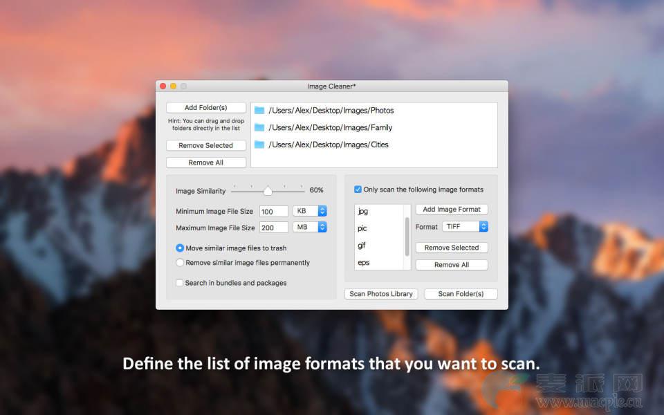Enable Search in bundles and packages

click(180, 283)
